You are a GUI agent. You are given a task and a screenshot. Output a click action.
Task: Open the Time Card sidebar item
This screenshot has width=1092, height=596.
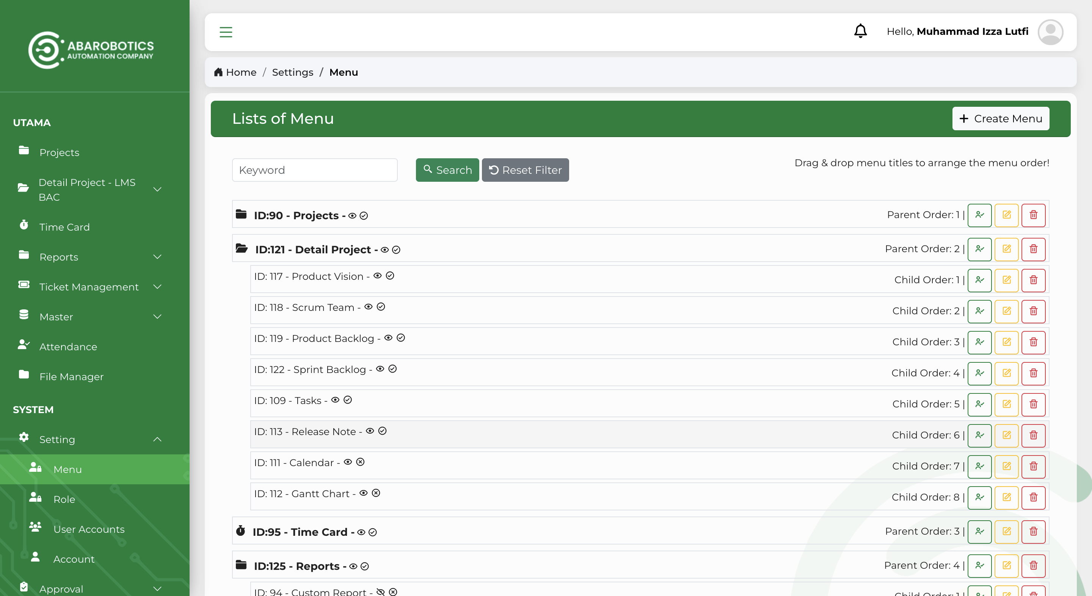click(64, 227)
